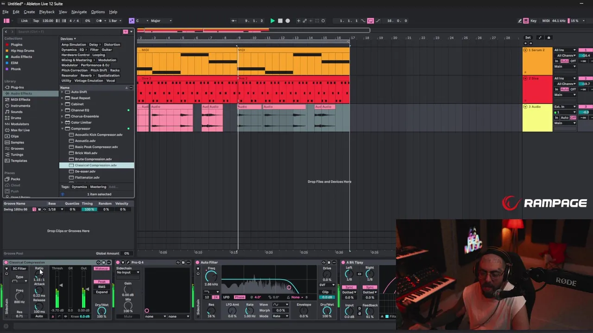Screen dimensions: 593x333
Task: Select Phonk collection
Action: click(16, 69)
